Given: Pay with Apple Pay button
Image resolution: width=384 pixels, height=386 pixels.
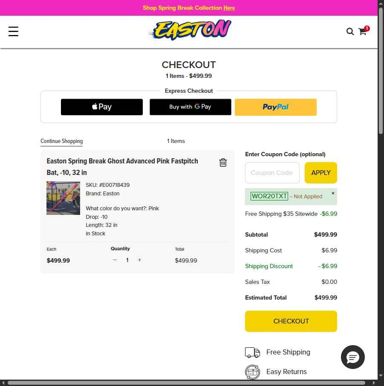Looking at the screenshot, I should pyautogui.click(x=102, y=107).
